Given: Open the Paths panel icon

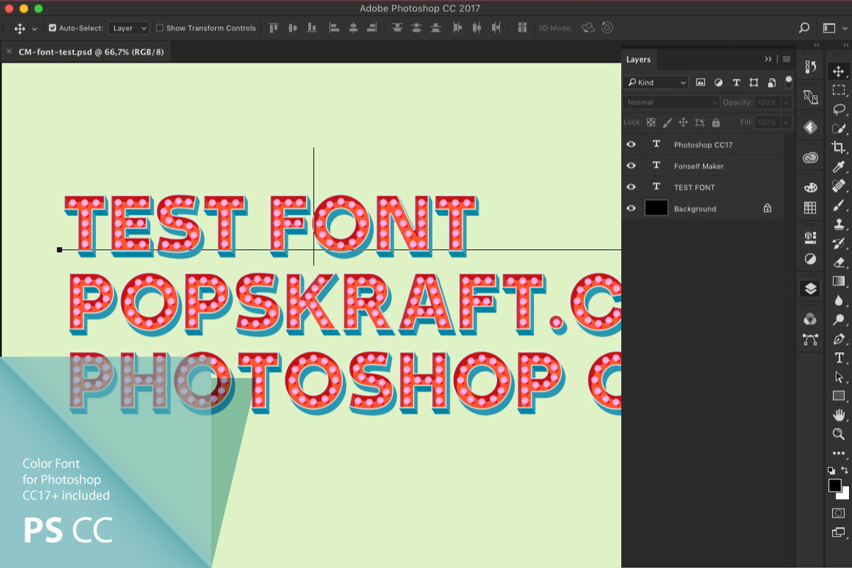Looking at the screenshot, I should [x=810, y=339].
